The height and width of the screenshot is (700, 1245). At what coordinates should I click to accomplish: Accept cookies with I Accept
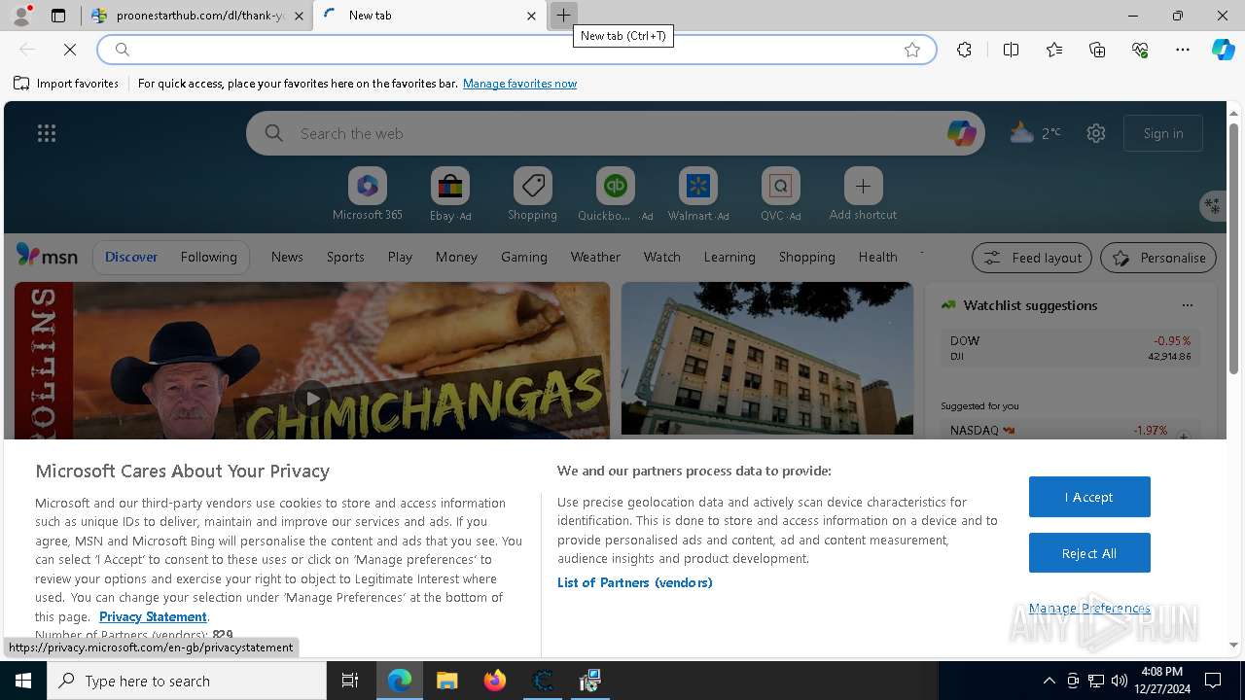[1089, 497]
